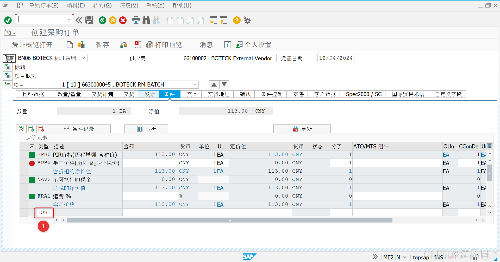
Task: Click the 个人设置 button
Action: coord(254,45)
